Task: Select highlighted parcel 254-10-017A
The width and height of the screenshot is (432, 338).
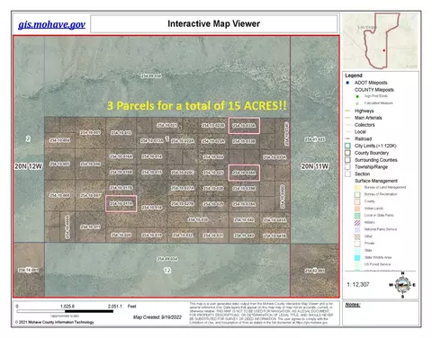Action: click(x=121, y=203)
